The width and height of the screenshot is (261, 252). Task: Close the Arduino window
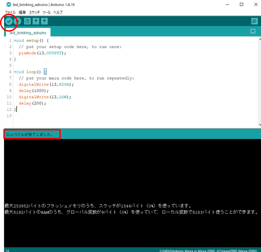pos(256,5)
